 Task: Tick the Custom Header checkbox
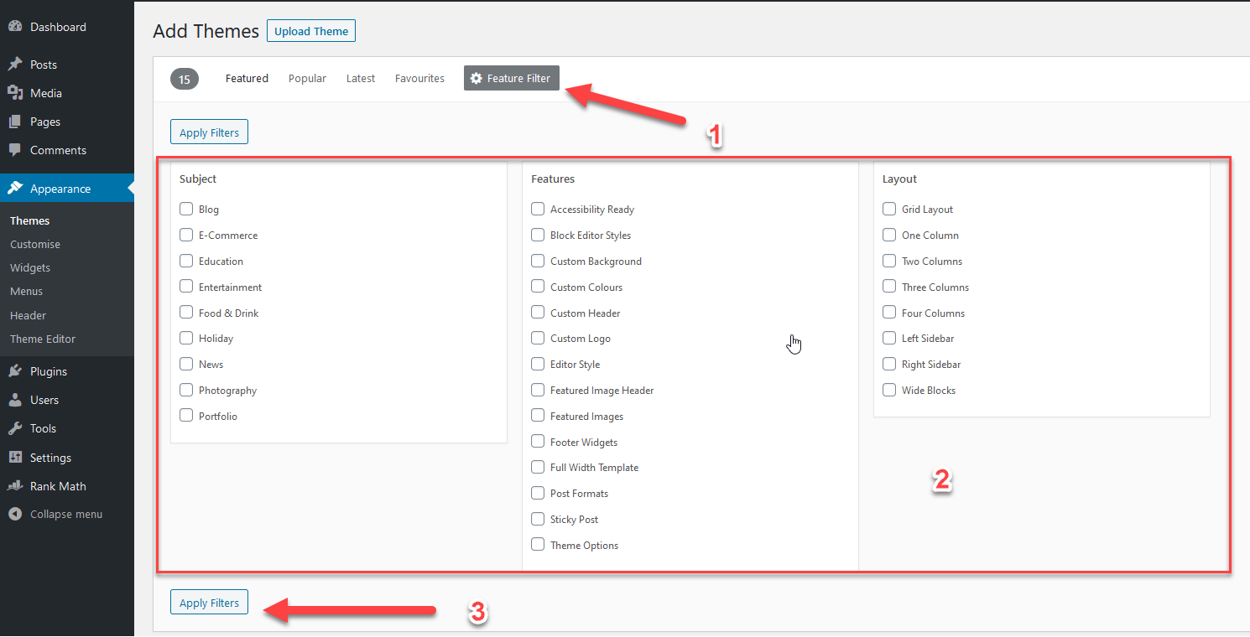[x=538, y=313]
